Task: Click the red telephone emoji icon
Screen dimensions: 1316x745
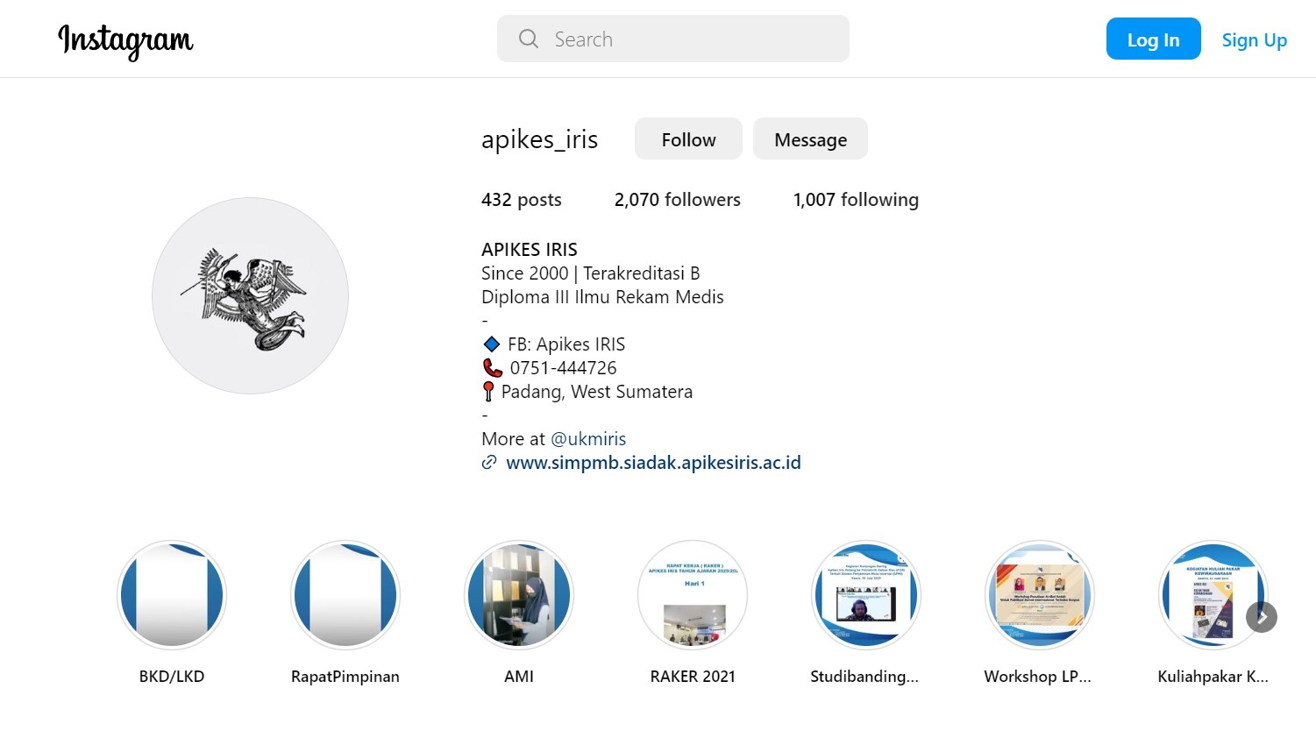Action: pos(493,368)
